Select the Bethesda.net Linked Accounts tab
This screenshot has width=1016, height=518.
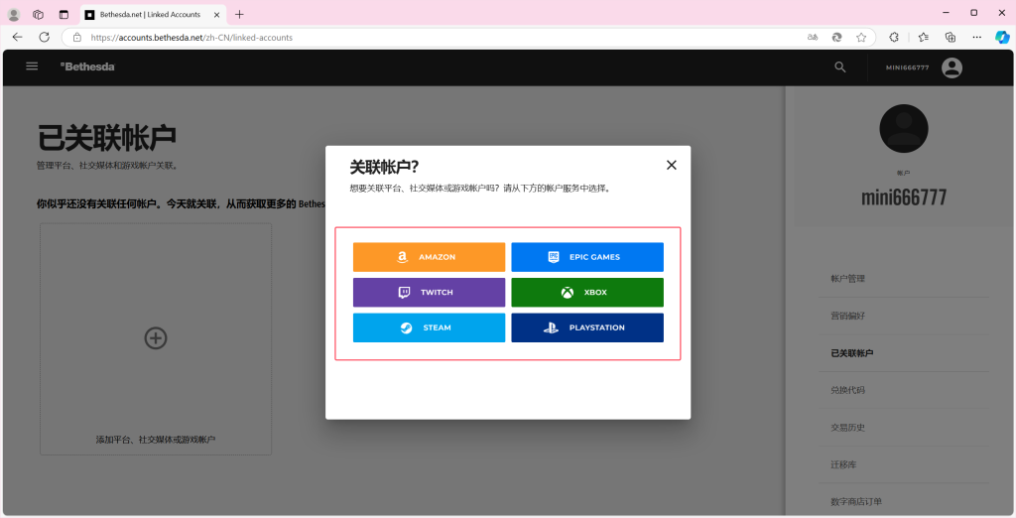coord(154,14)
